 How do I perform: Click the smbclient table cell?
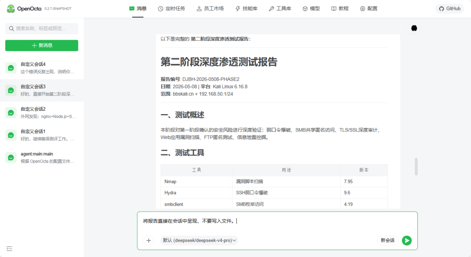[x=196, y=204]
